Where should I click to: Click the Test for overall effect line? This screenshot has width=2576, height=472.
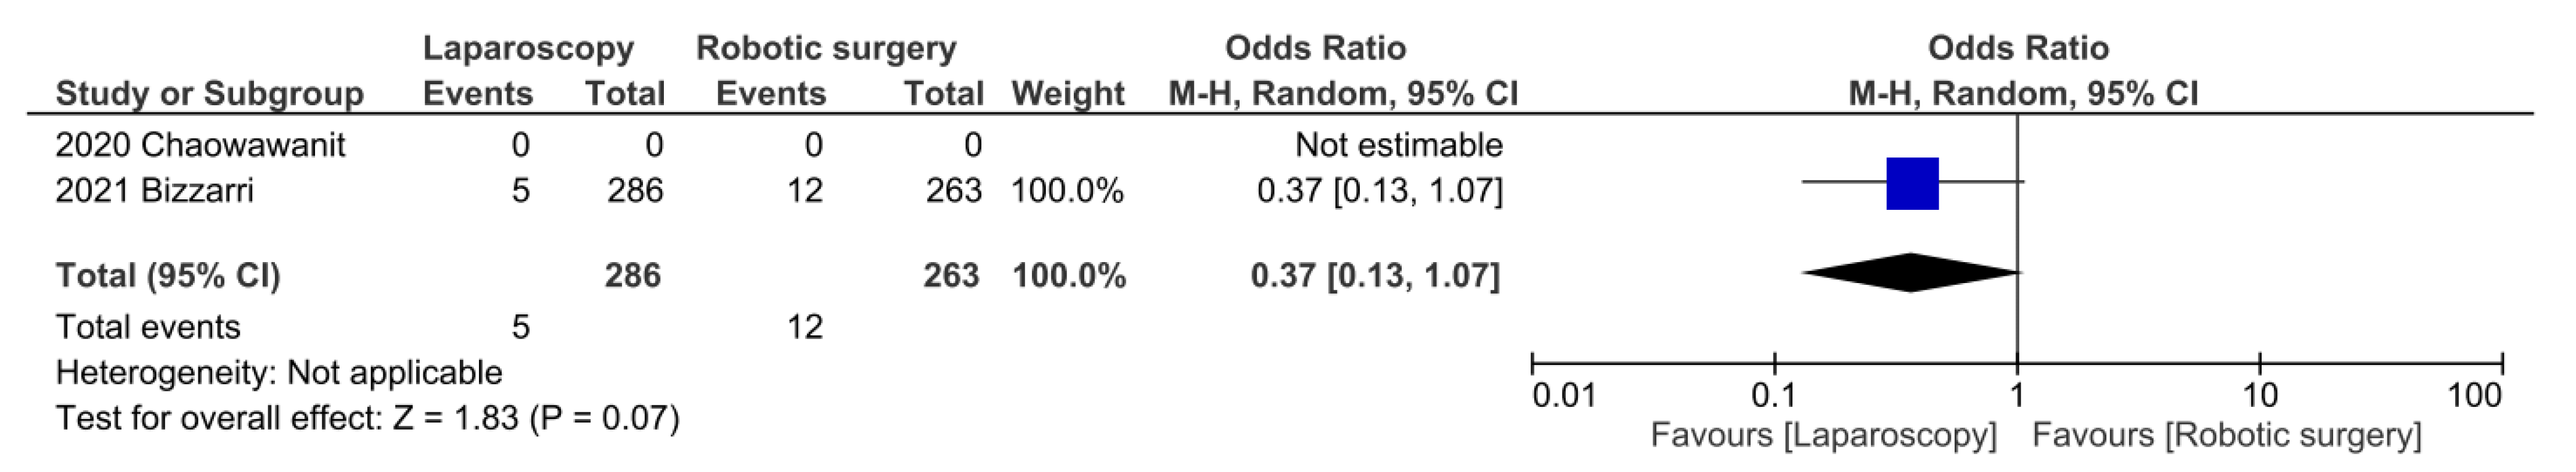coord(367,417)
